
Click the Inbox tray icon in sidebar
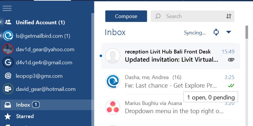(8, 105)
